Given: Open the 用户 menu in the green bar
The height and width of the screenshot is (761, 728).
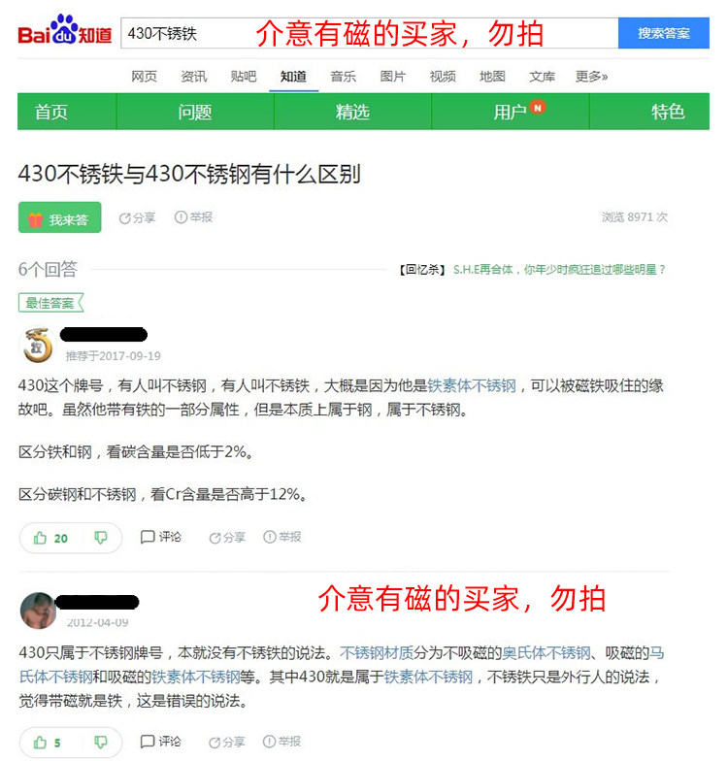Looking at the screenshot, I should (511, 112).
